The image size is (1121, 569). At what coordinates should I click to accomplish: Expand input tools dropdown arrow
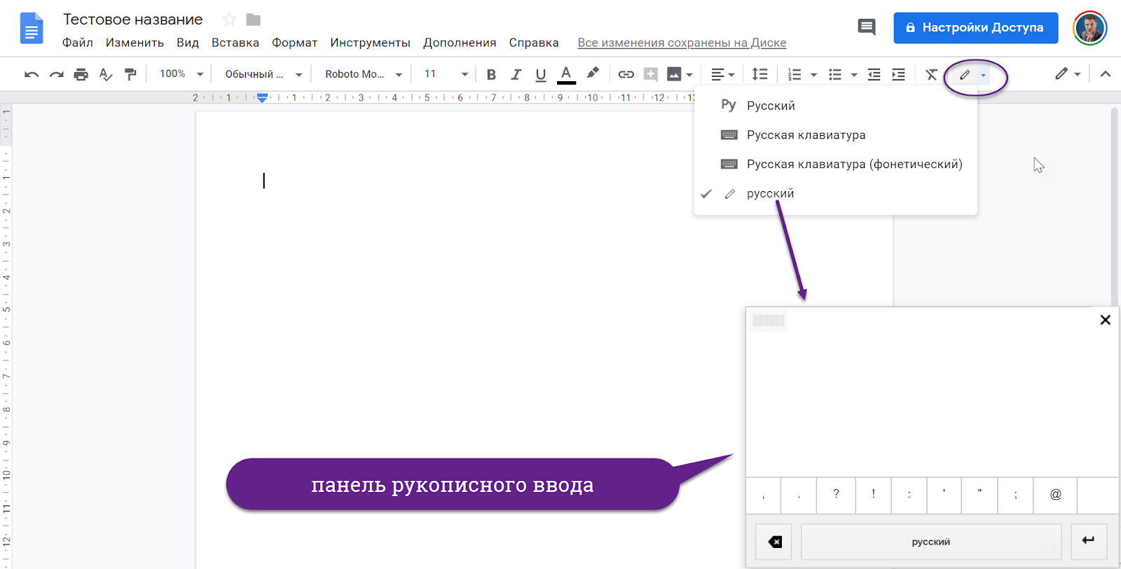[x=984, y=76]
